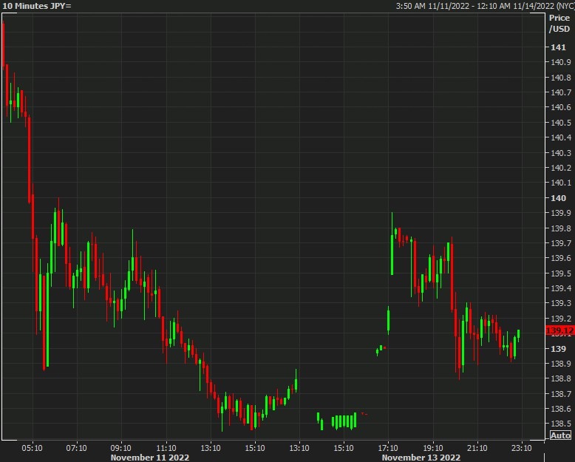This screenshot has width=575, height=462.
Task: Click the 140.5 price axis label
Action: click(561, 123)
